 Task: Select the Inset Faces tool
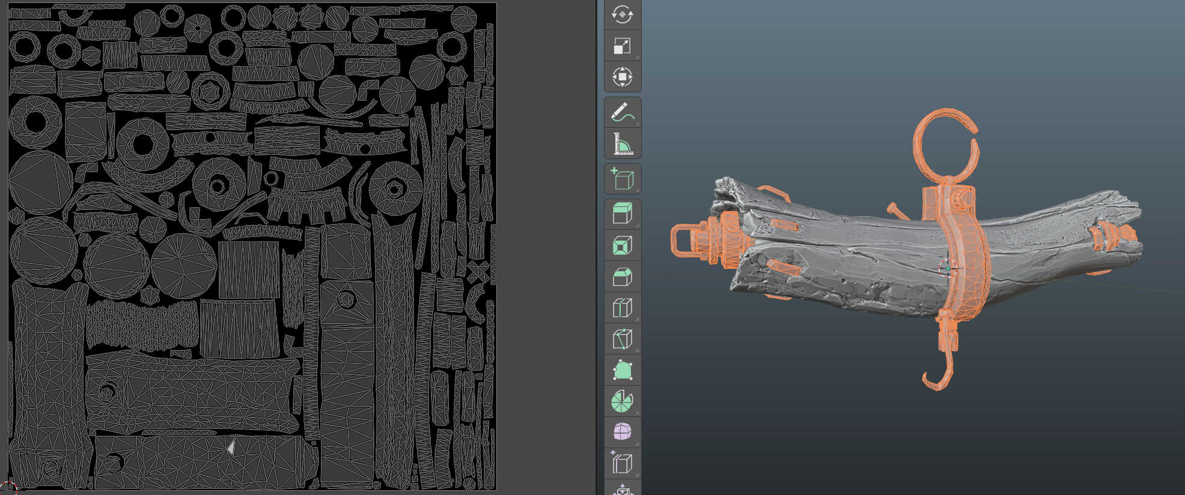(622, 245)
